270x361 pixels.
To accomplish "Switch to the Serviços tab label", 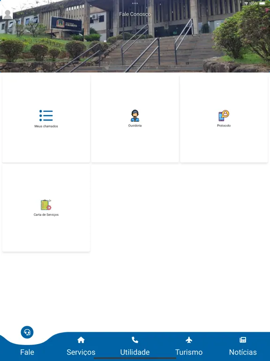I will click(x=81, y=352).
